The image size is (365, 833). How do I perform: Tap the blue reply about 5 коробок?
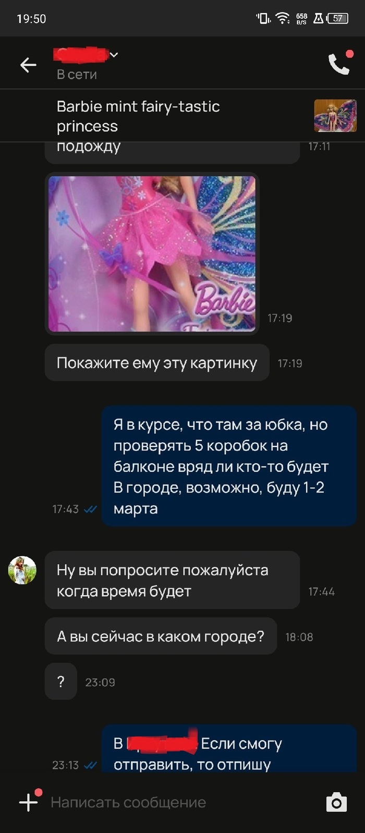tap(229, 466)
